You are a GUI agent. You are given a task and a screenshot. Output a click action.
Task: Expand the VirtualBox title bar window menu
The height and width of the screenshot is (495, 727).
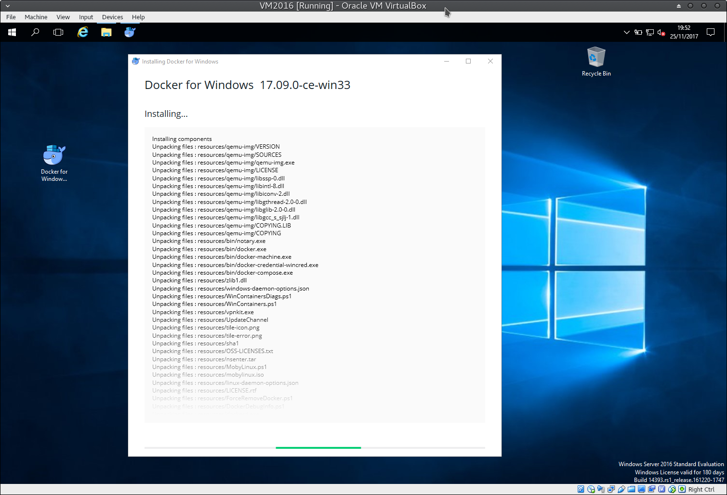coord(7,6)
